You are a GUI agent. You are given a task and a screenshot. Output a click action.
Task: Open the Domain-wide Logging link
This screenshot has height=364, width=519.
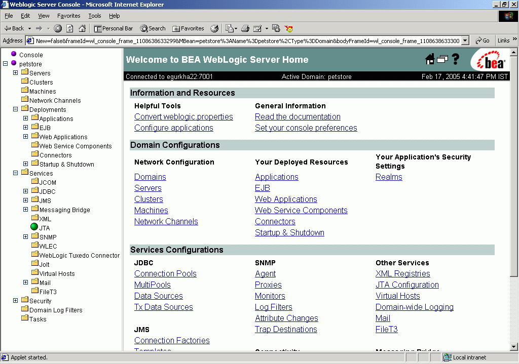coord(415,307)
